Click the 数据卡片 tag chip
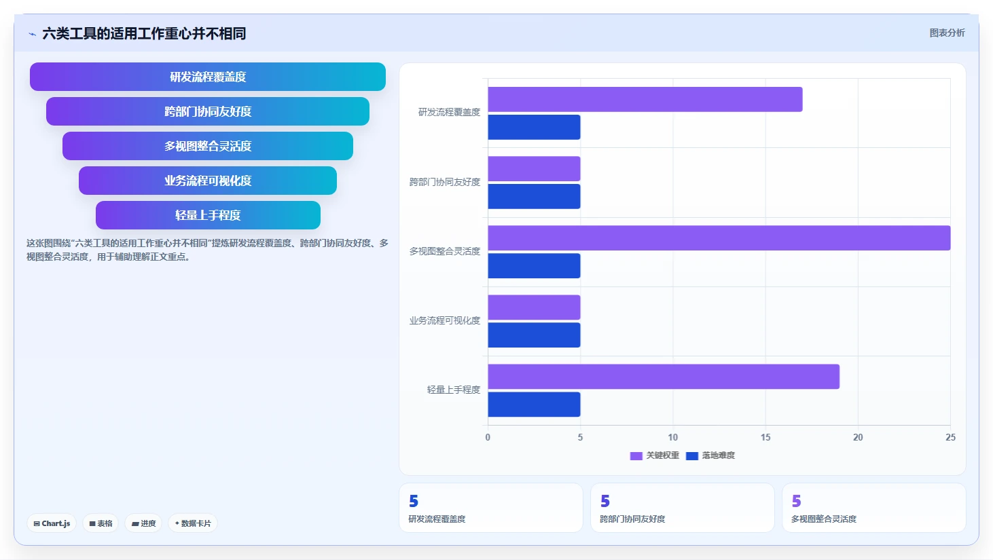The height and width of the screenshot is (560, 993). pos(193,523)
